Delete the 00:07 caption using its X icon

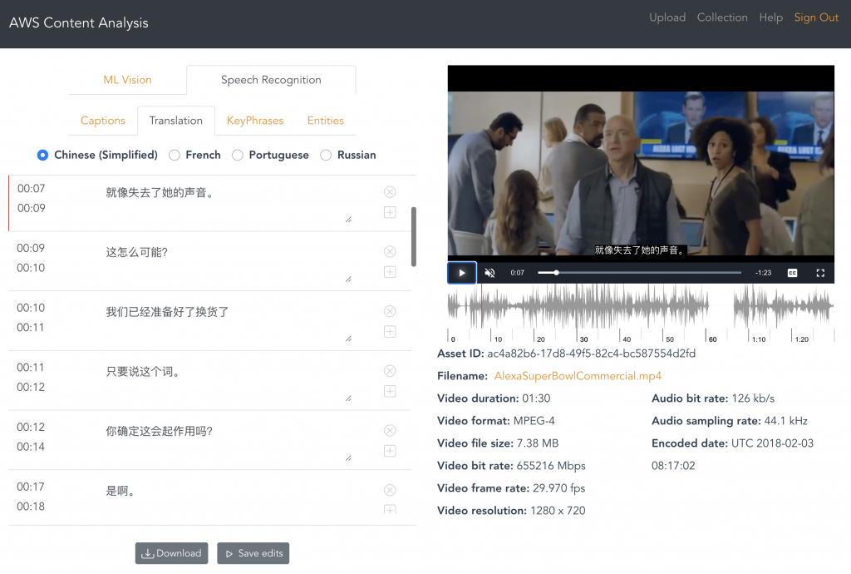(x=390, y=191)
